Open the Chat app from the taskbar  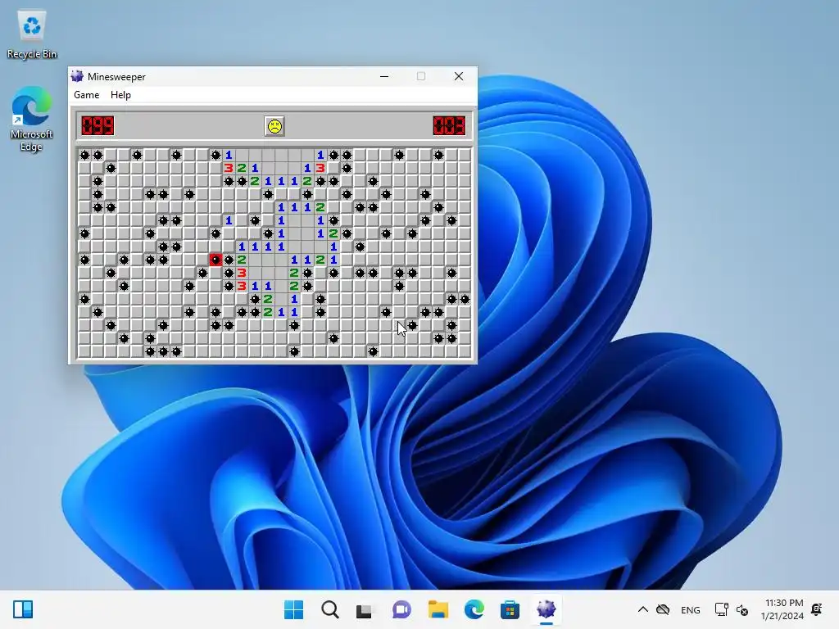(401, 609)
